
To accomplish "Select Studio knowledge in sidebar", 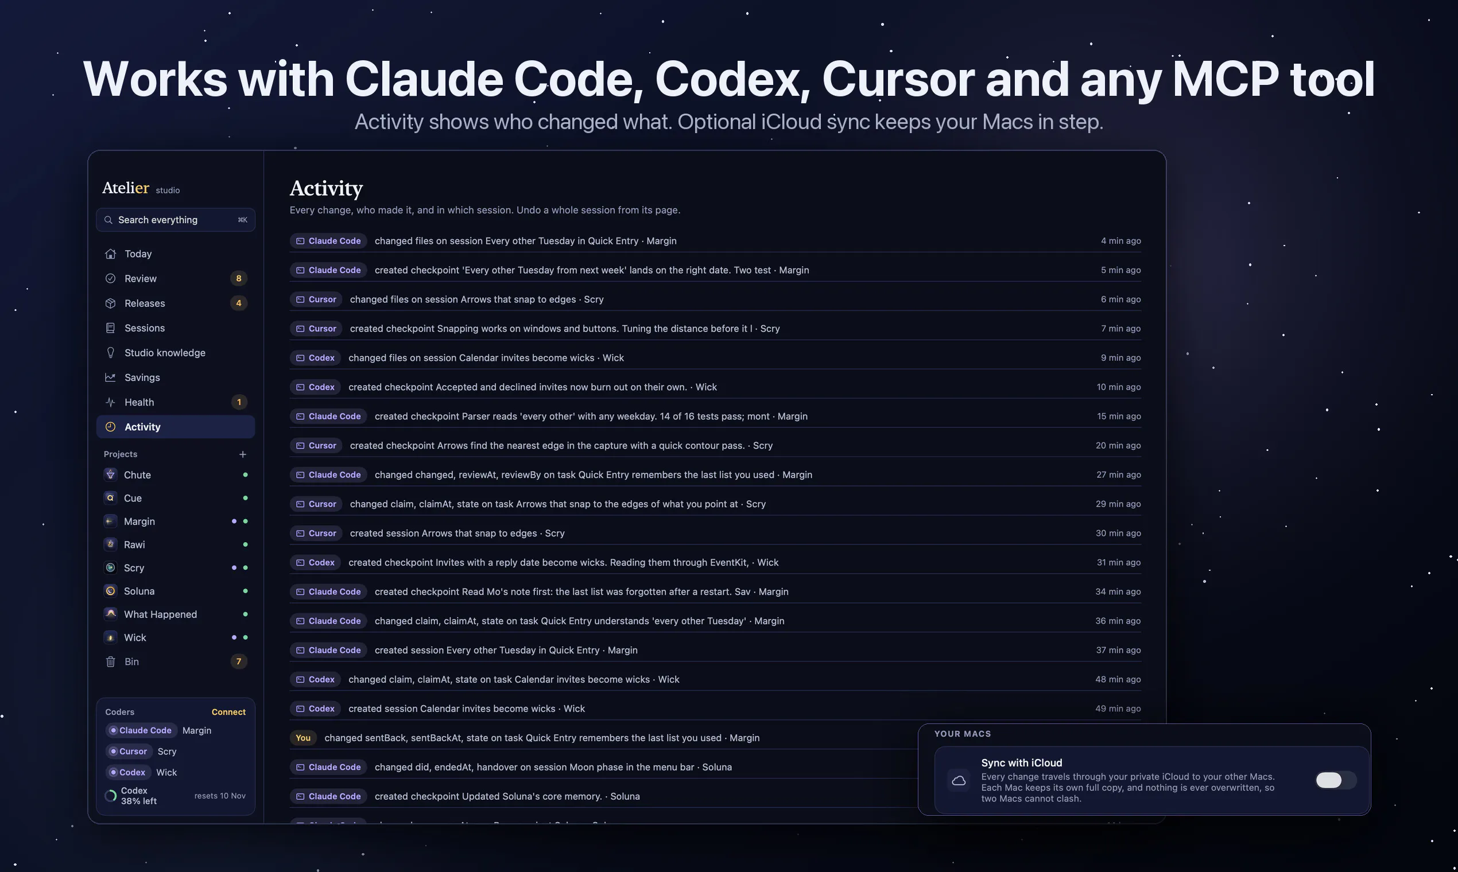I will pos(175,353).
